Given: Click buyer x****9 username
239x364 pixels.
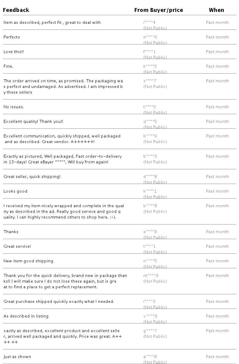Looking at the screenshot, I should pos(150,316).
